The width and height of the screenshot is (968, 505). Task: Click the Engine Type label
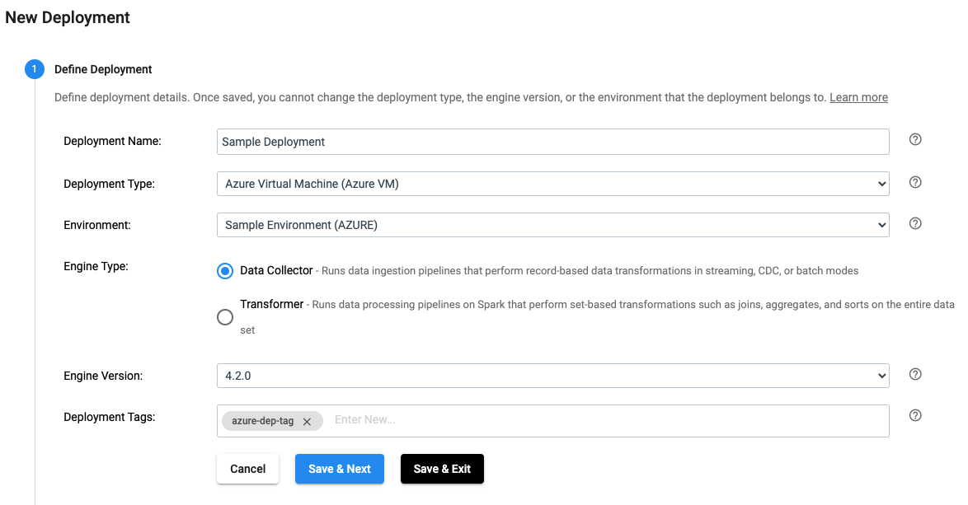(96, 266)
